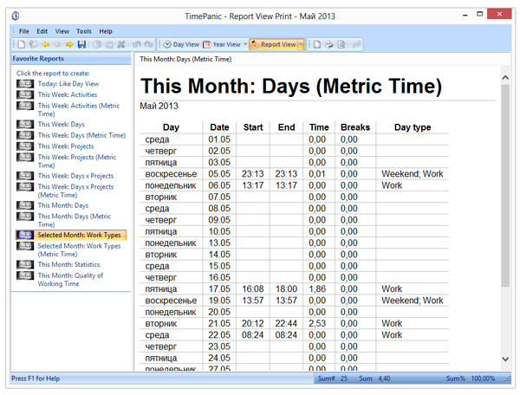Open report This Month: Quality of Working Time
Viewport: 520px width, 395px height.
[x=70, y=279]
